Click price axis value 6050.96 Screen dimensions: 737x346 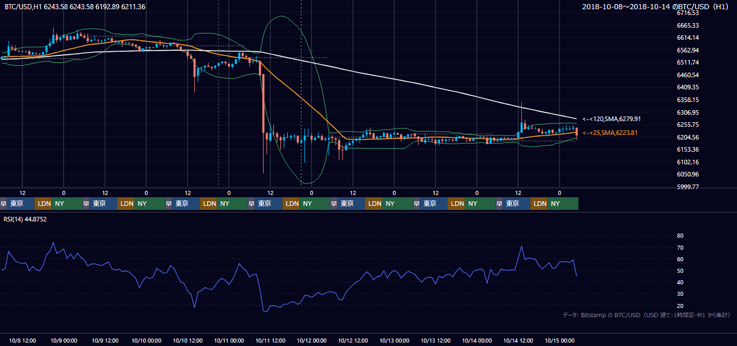coord(688,174)
